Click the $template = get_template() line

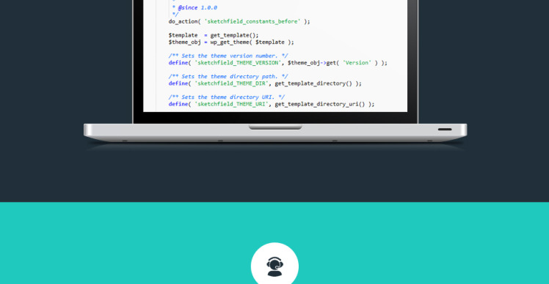click(x=214, y=35)
